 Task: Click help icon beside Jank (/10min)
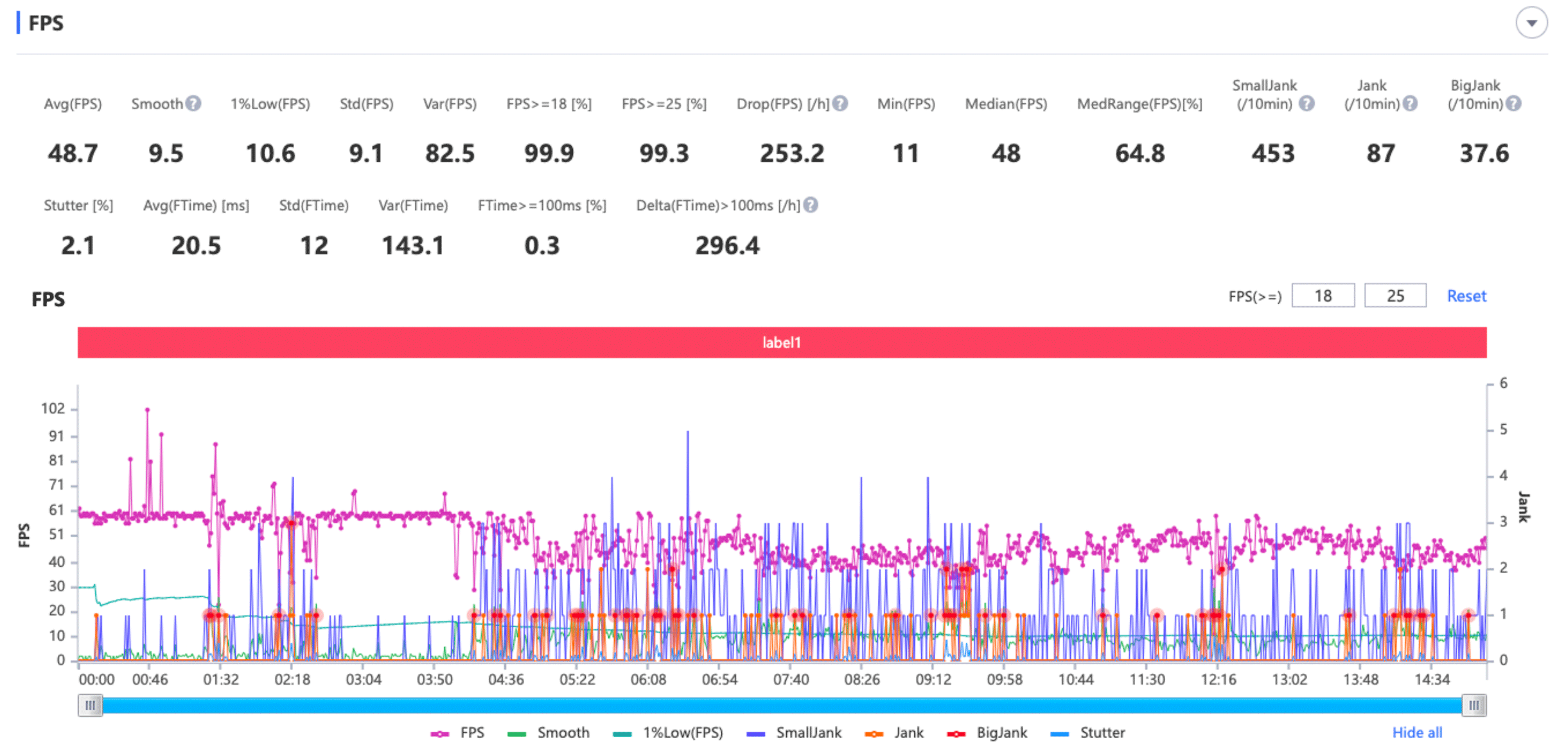point(1409,103)
